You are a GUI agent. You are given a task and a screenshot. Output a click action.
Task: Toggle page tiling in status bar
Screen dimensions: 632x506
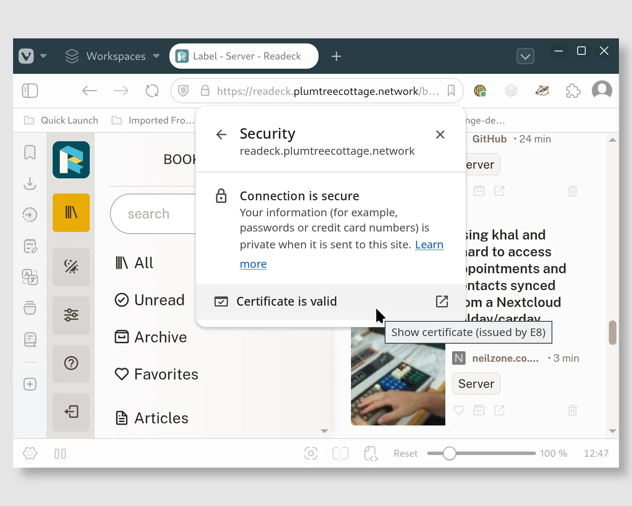pyautogui.click(x=340, y=453)
